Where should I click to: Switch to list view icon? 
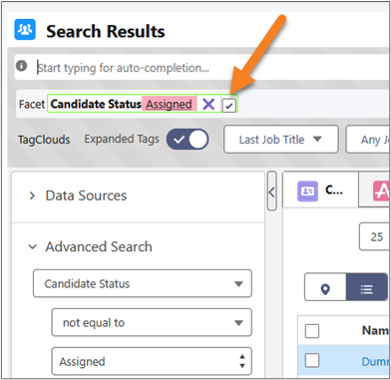click(x=366, y=289)
